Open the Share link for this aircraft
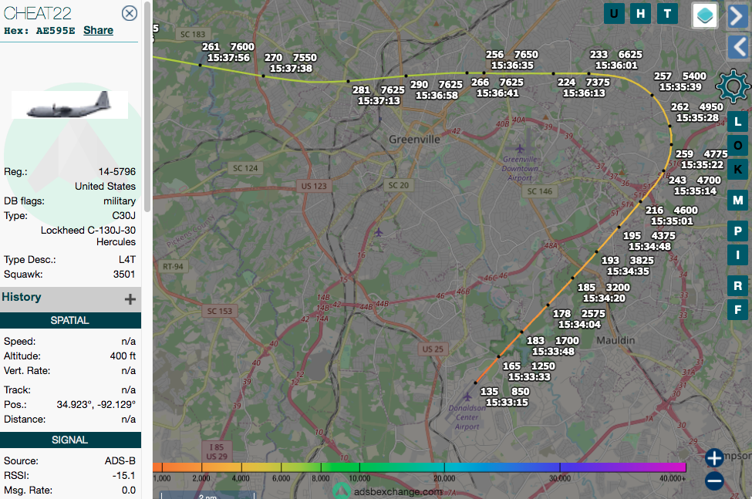This screenshot has width=752, height=499. coord(98,30)
